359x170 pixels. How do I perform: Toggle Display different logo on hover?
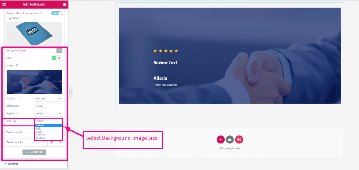56,13
